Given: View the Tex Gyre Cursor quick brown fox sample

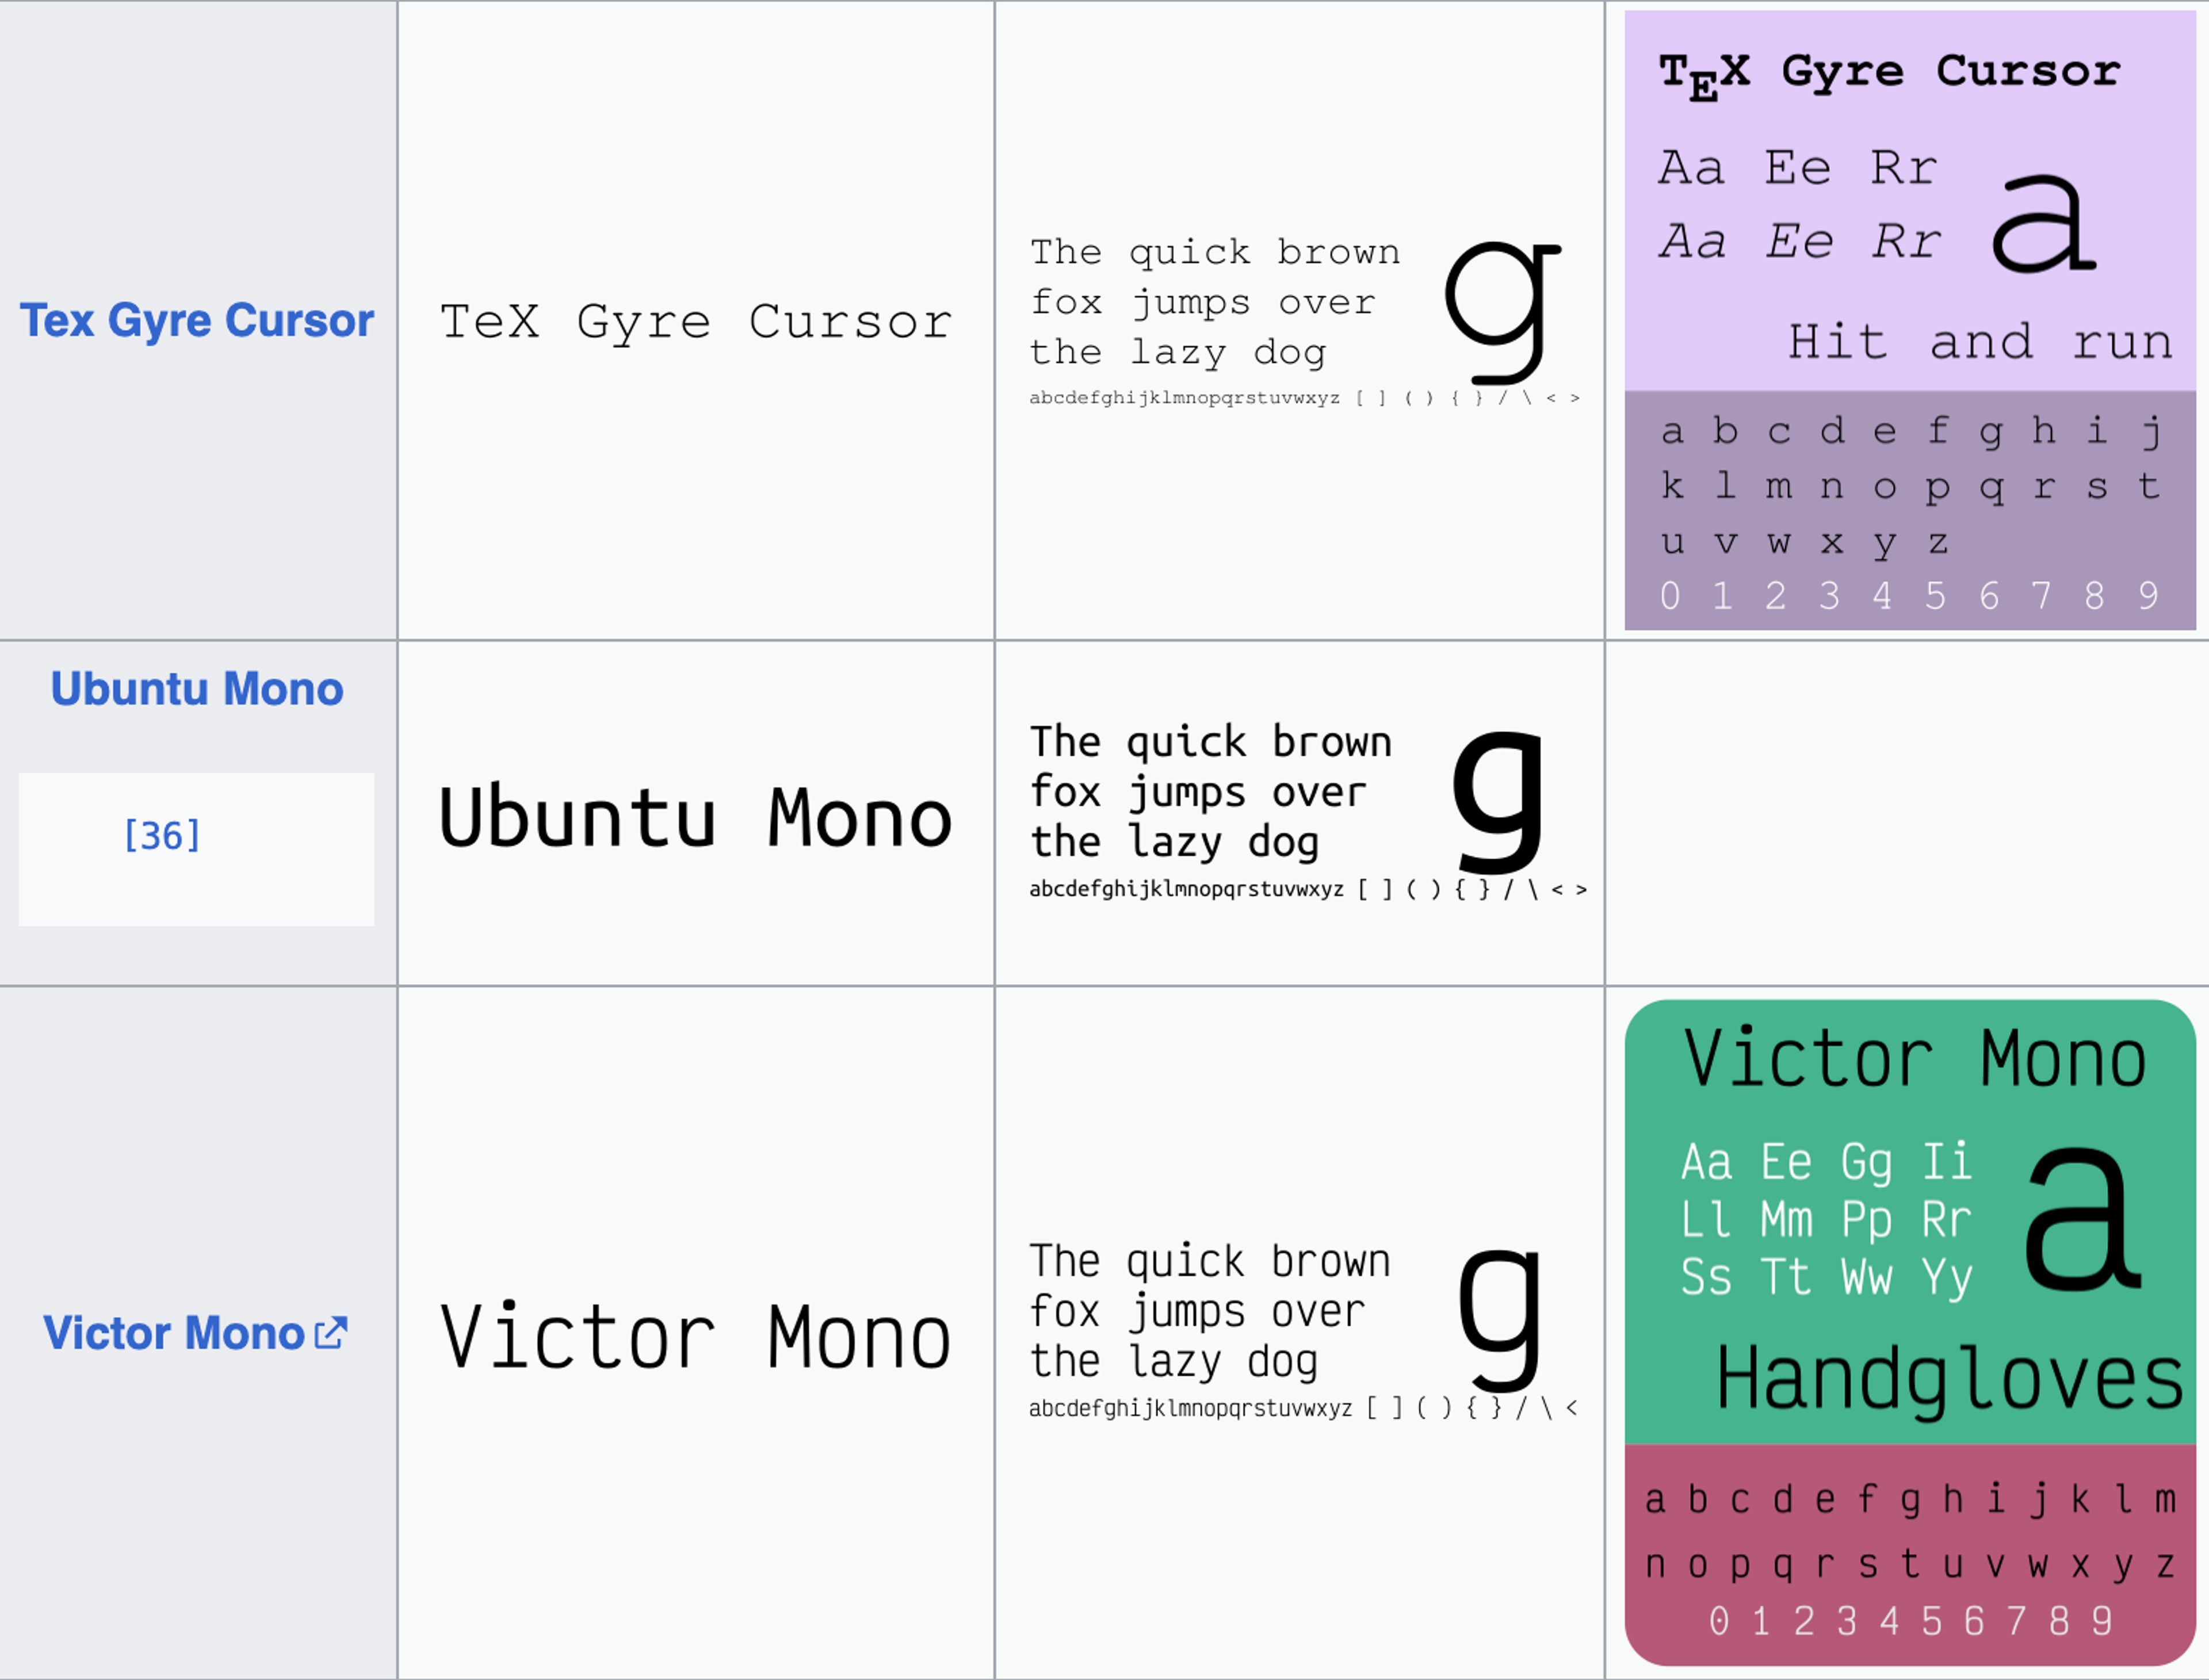Looking at the screenshot, I should pos(1305,319).
